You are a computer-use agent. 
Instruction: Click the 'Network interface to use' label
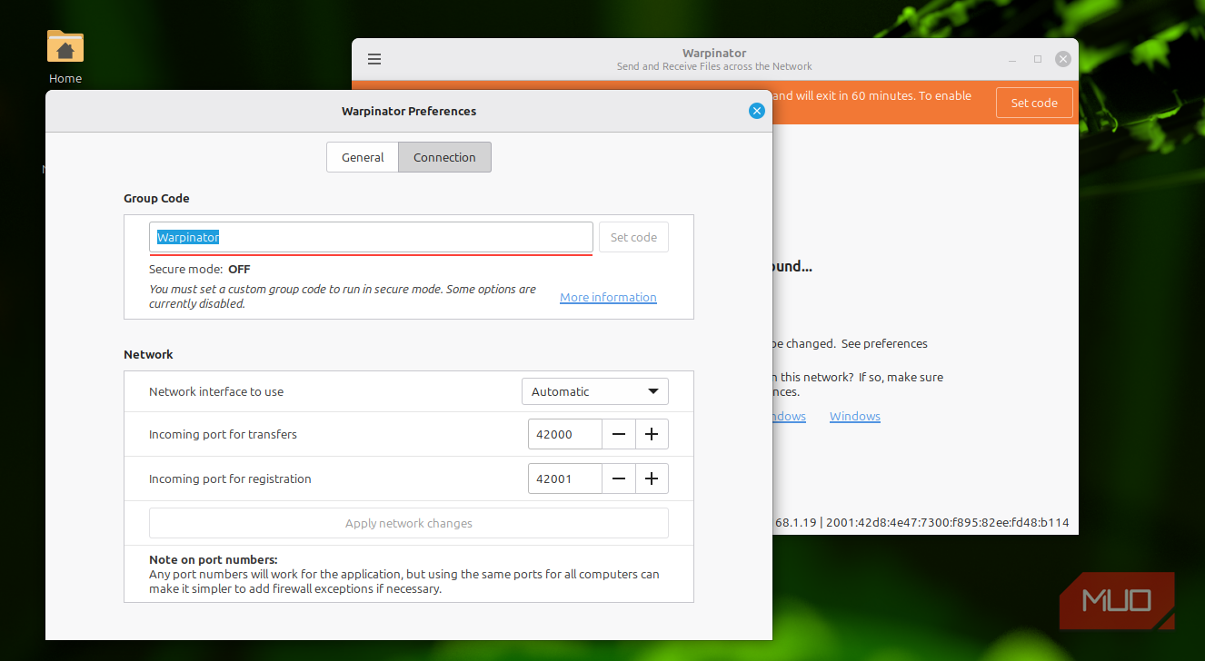[216, 391]
